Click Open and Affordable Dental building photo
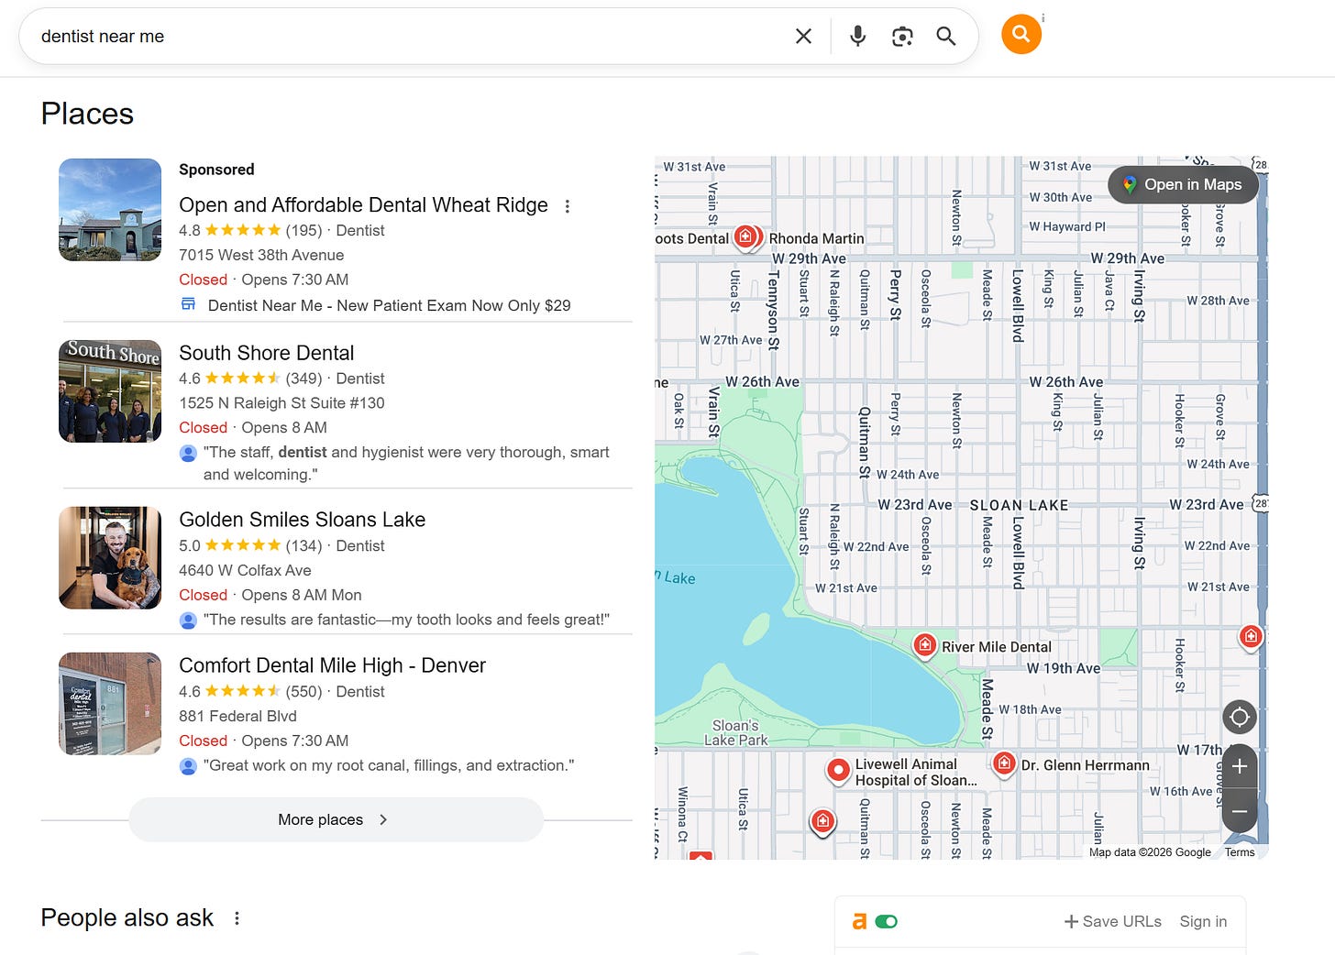1335x955 pixels. (x=110, y=210)
